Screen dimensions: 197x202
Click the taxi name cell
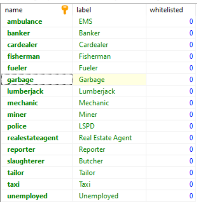(37, 184)
